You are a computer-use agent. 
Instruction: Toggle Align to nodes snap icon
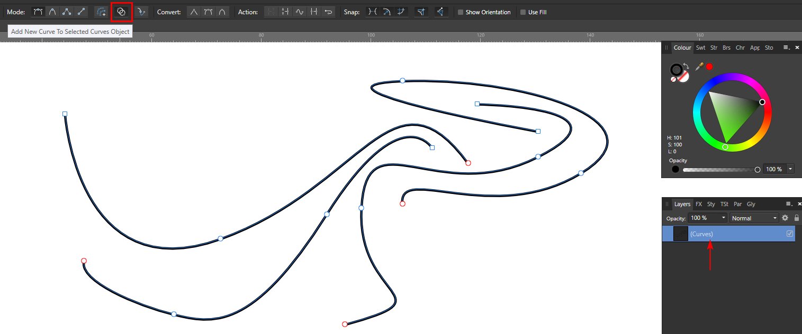point(373,12)
